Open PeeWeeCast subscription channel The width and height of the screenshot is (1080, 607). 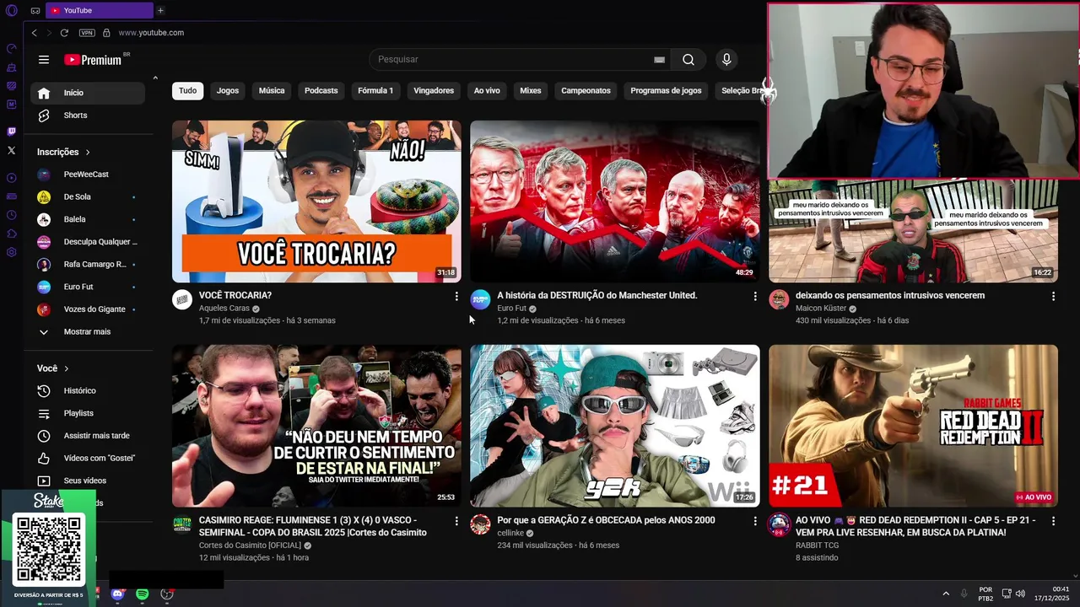click(88, 175)
